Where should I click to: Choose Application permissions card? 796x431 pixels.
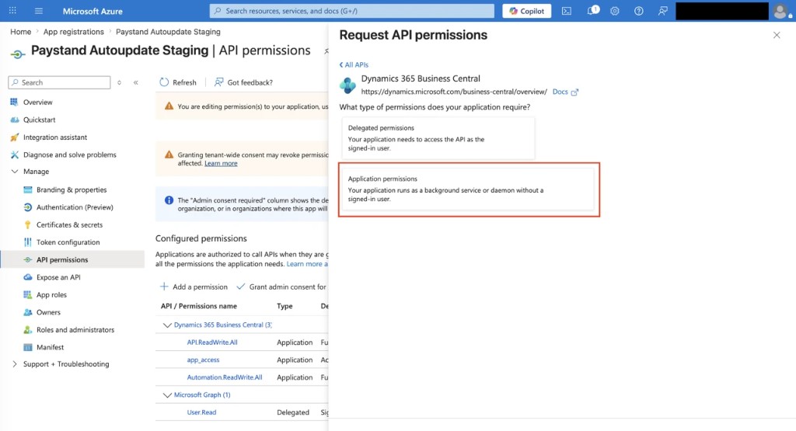[468, 189]
